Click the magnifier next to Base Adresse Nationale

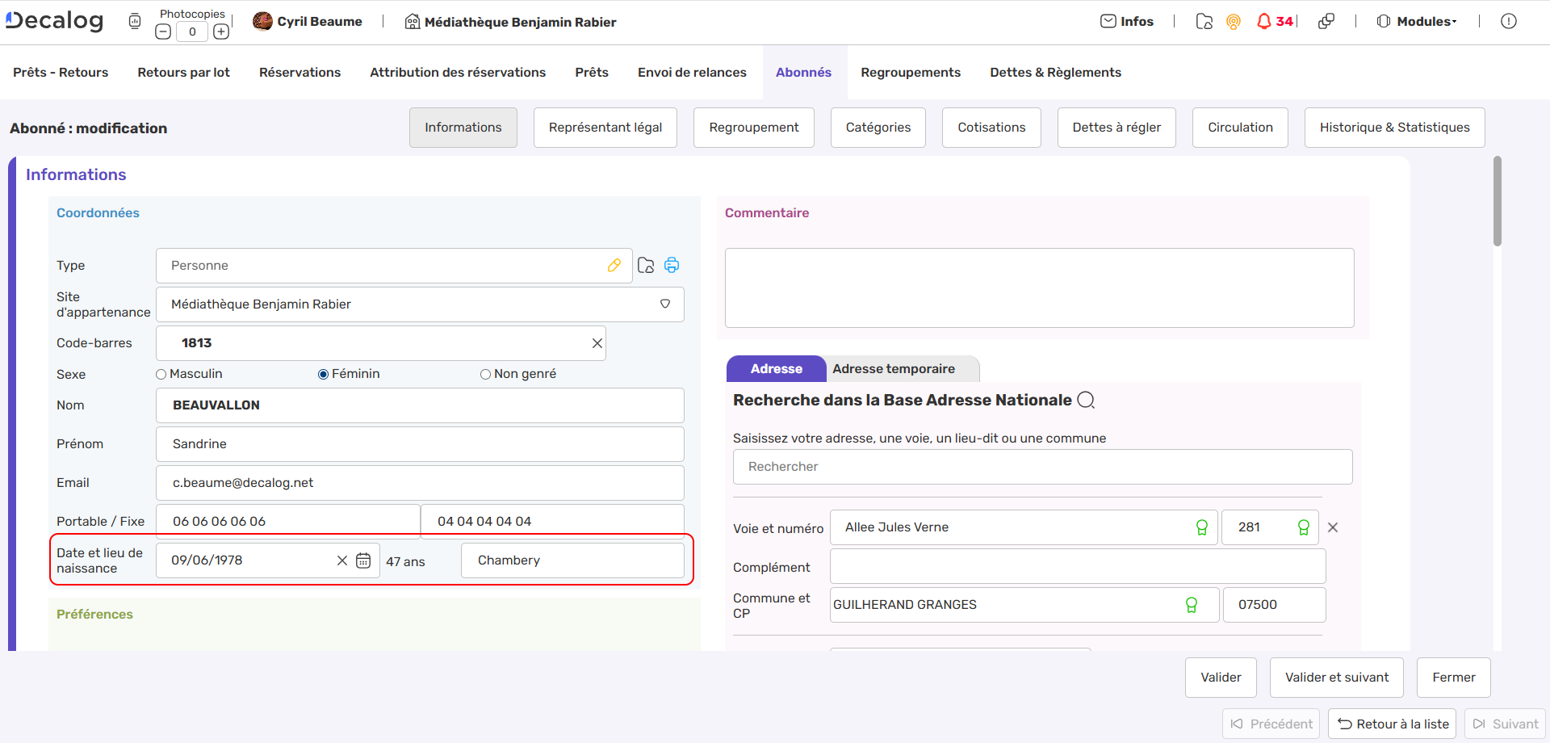pos(1087,401)
